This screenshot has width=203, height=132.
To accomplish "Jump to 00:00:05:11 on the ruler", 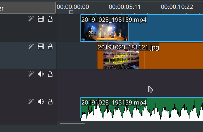I will 125,7.
